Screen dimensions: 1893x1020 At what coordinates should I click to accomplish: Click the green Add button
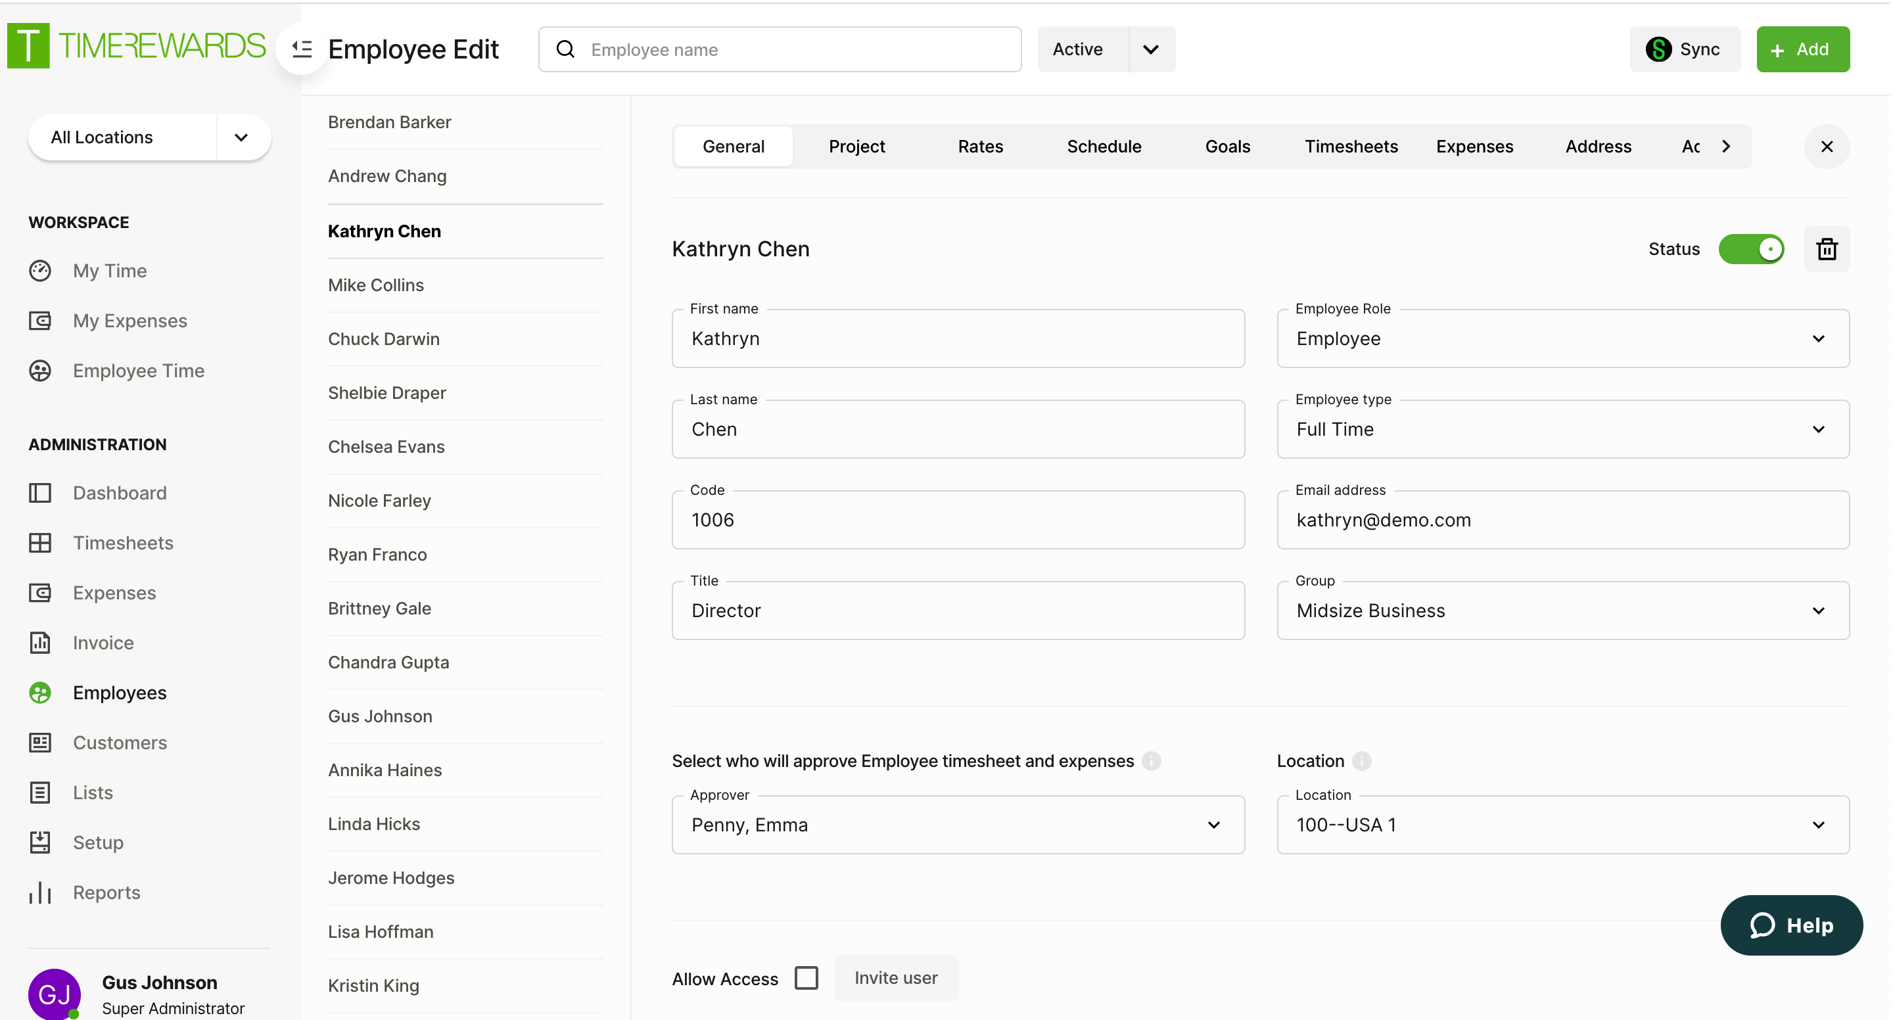[1802, 49]
